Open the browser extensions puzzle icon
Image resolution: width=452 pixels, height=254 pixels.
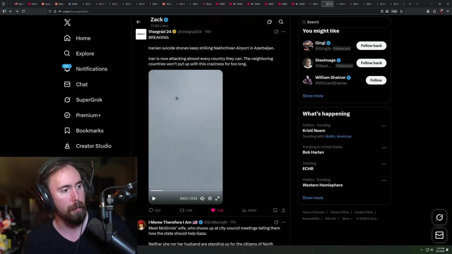pyautogui.click(x=434, y=11)
